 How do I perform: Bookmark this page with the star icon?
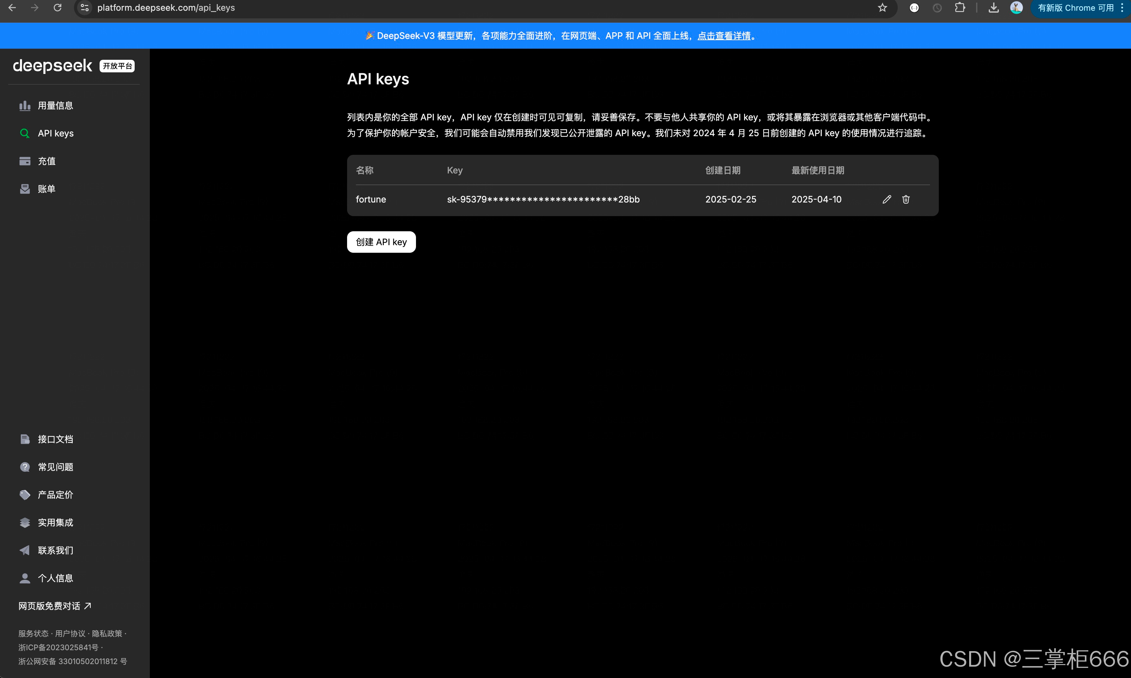click(x=883, y=8)
